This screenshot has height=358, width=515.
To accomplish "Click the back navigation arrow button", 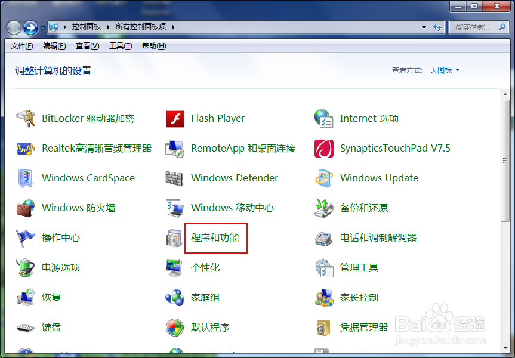I will click(x=14, y=28).
